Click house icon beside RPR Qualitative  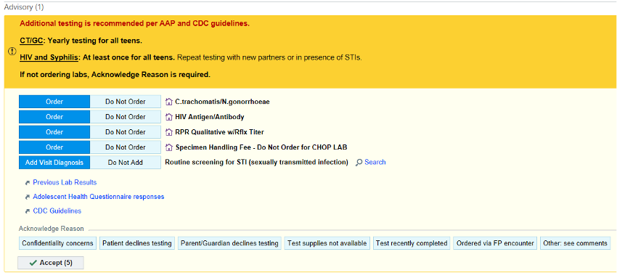pos(169,132)
